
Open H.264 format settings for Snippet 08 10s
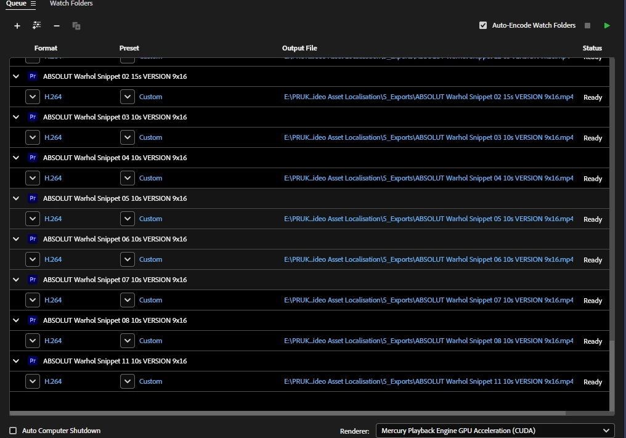click(53, 341)
